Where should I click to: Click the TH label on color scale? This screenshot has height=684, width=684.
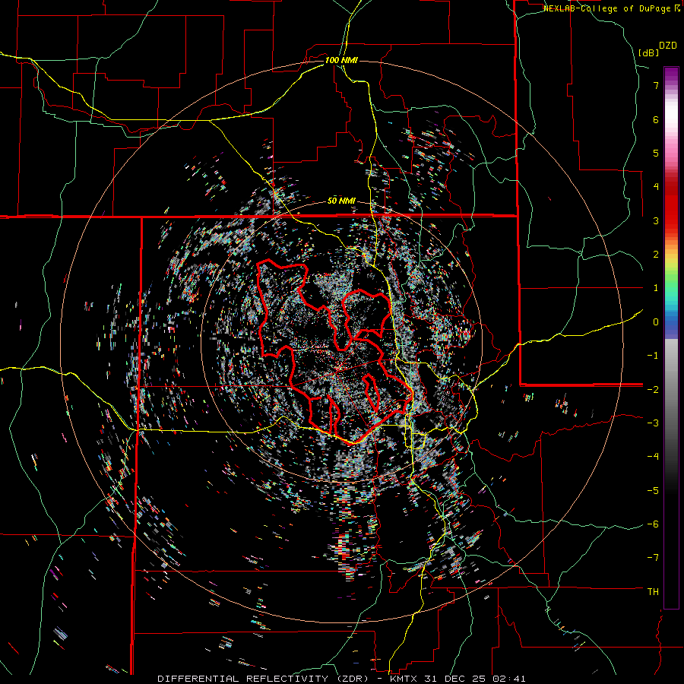653,591
